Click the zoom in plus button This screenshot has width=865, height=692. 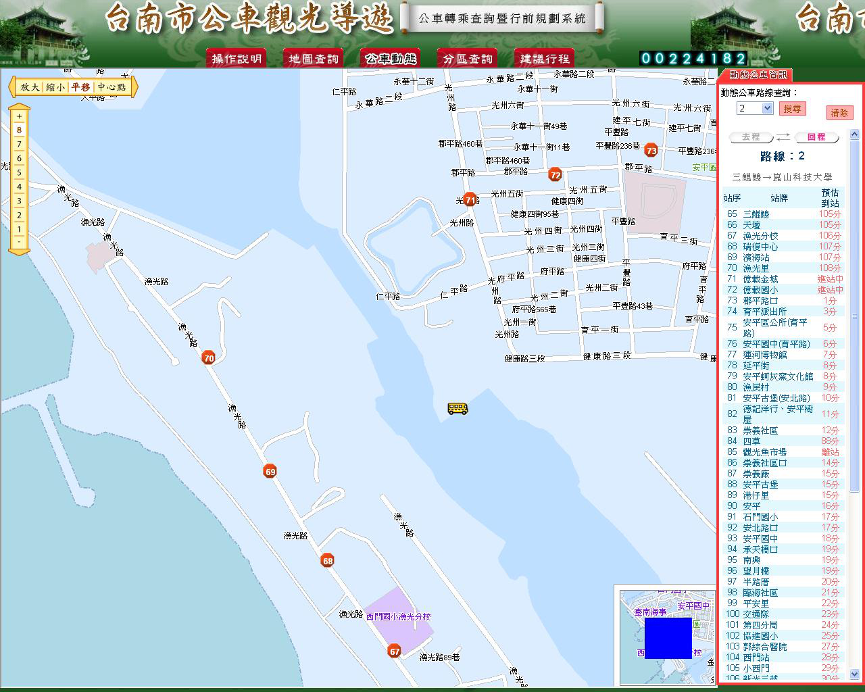click(20, 116)
